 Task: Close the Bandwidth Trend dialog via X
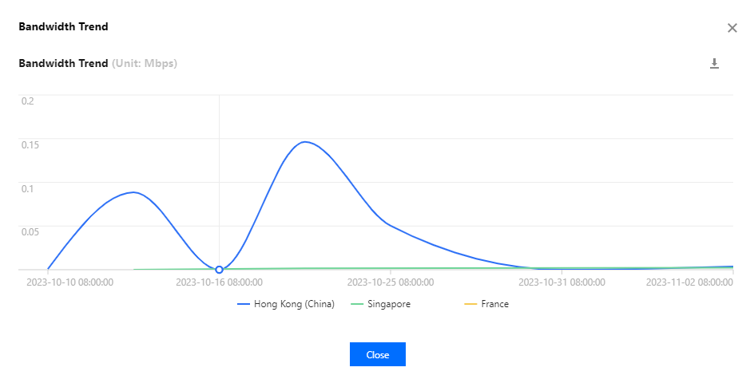pos(732,28)
